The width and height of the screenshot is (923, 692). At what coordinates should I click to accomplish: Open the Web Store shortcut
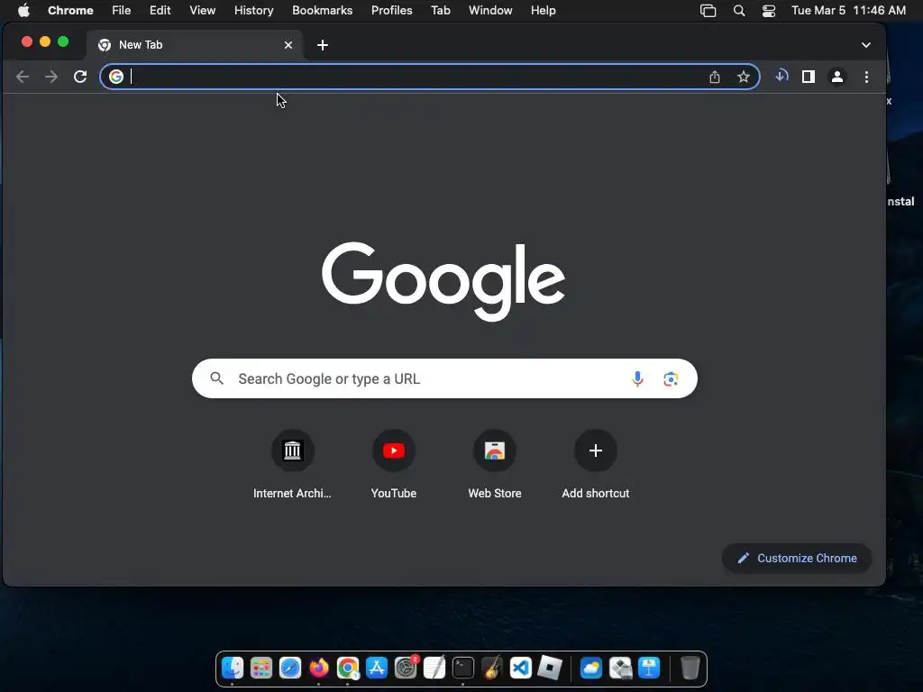click(495, 465)
